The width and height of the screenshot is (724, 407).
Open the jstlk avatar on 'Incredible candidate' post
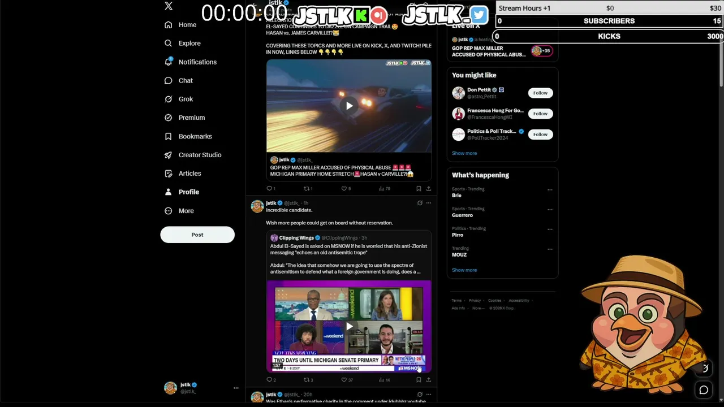click(257, 206)
